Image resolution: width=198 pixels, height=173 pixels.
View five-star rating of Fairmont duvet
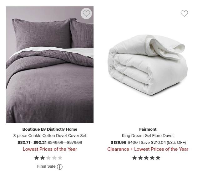[x=146, y=158]
